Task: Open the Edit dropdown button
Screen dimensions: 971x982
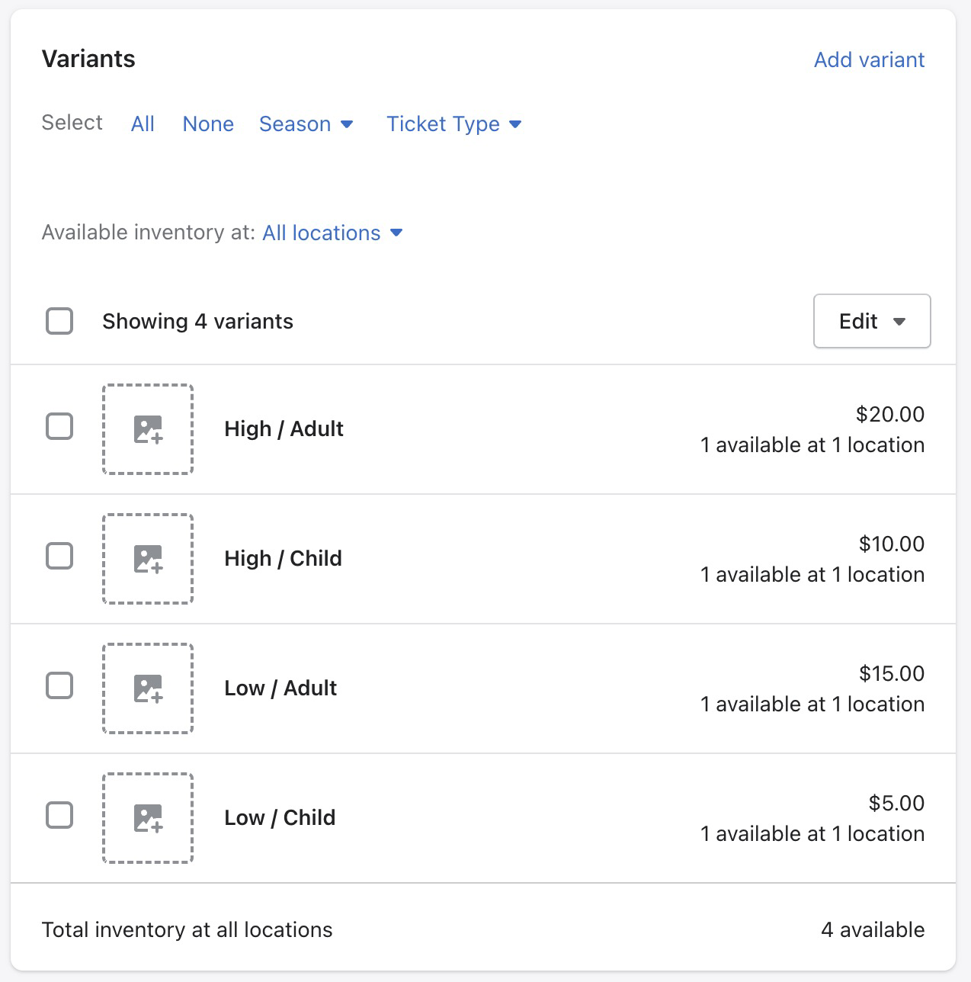Action: (x=872, y=321)
